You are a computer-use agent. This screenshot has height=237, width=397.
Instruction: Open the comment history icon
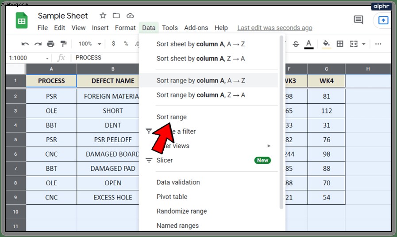358,20
